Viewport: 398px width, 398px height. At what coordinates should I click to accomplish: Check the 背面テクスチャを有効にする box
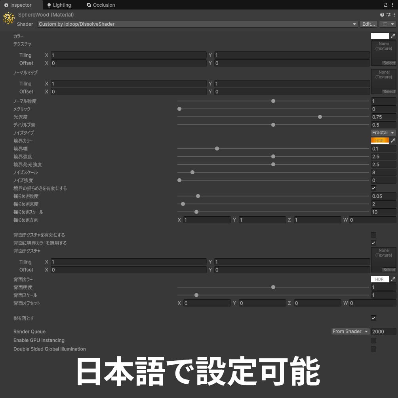coord(373,234)
